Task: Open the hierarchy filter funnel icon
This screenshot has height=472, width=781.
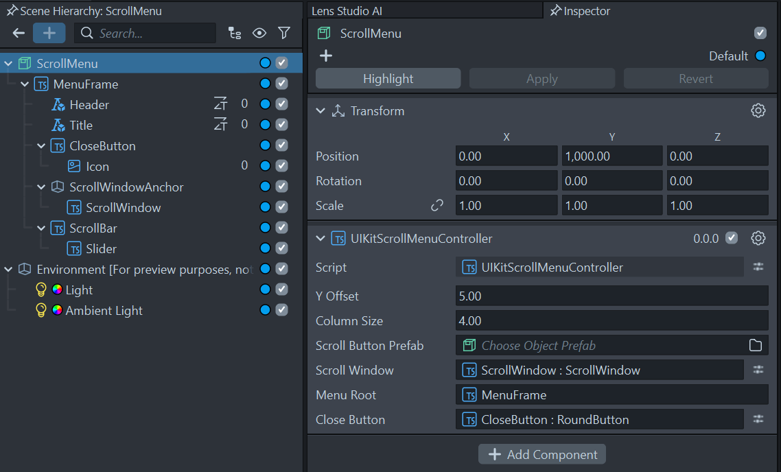Action: 284,33
